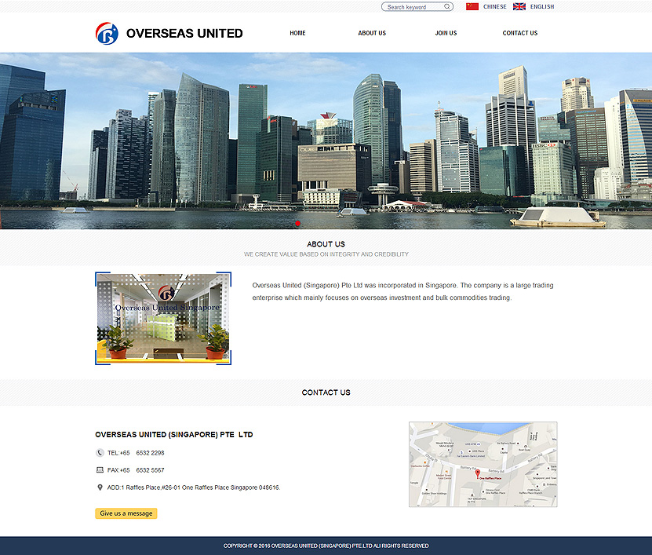This screenshot has height=555, width=652.
Task: Click the CONTACT US section heading
Action: 326,393
